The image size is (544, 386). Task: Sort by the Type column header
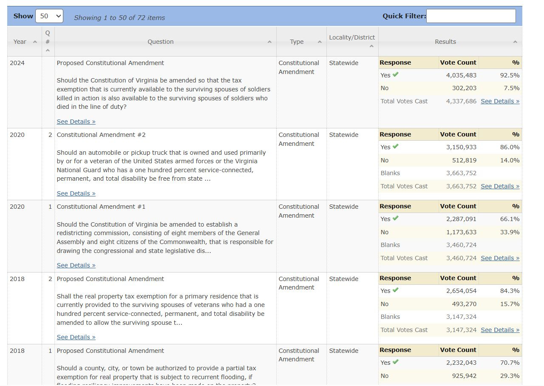[301, 42]
